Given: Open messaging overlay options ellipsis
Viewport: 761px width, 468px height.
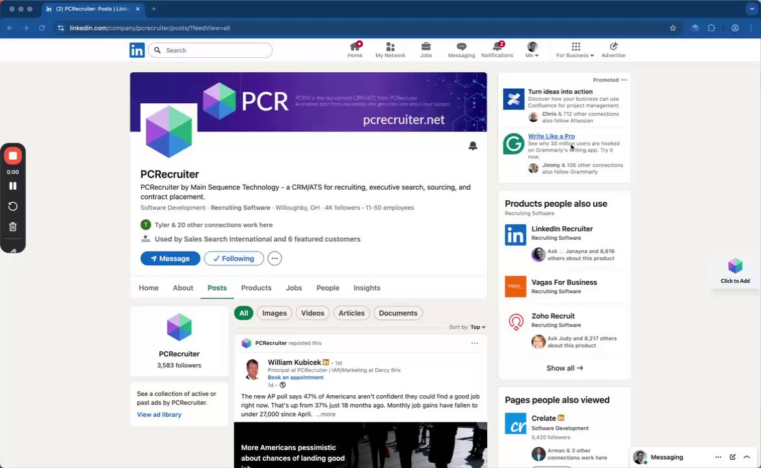Looking at the screenshot, I should pyautogui.click(x=718, y=457).
